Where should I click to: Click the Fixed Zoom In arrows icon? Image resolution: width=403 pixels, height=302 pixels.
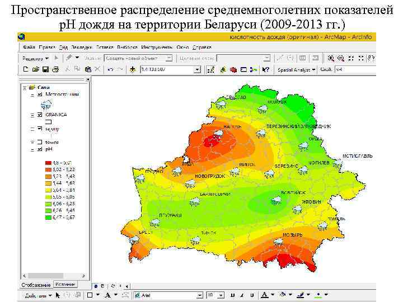[351, 58]
